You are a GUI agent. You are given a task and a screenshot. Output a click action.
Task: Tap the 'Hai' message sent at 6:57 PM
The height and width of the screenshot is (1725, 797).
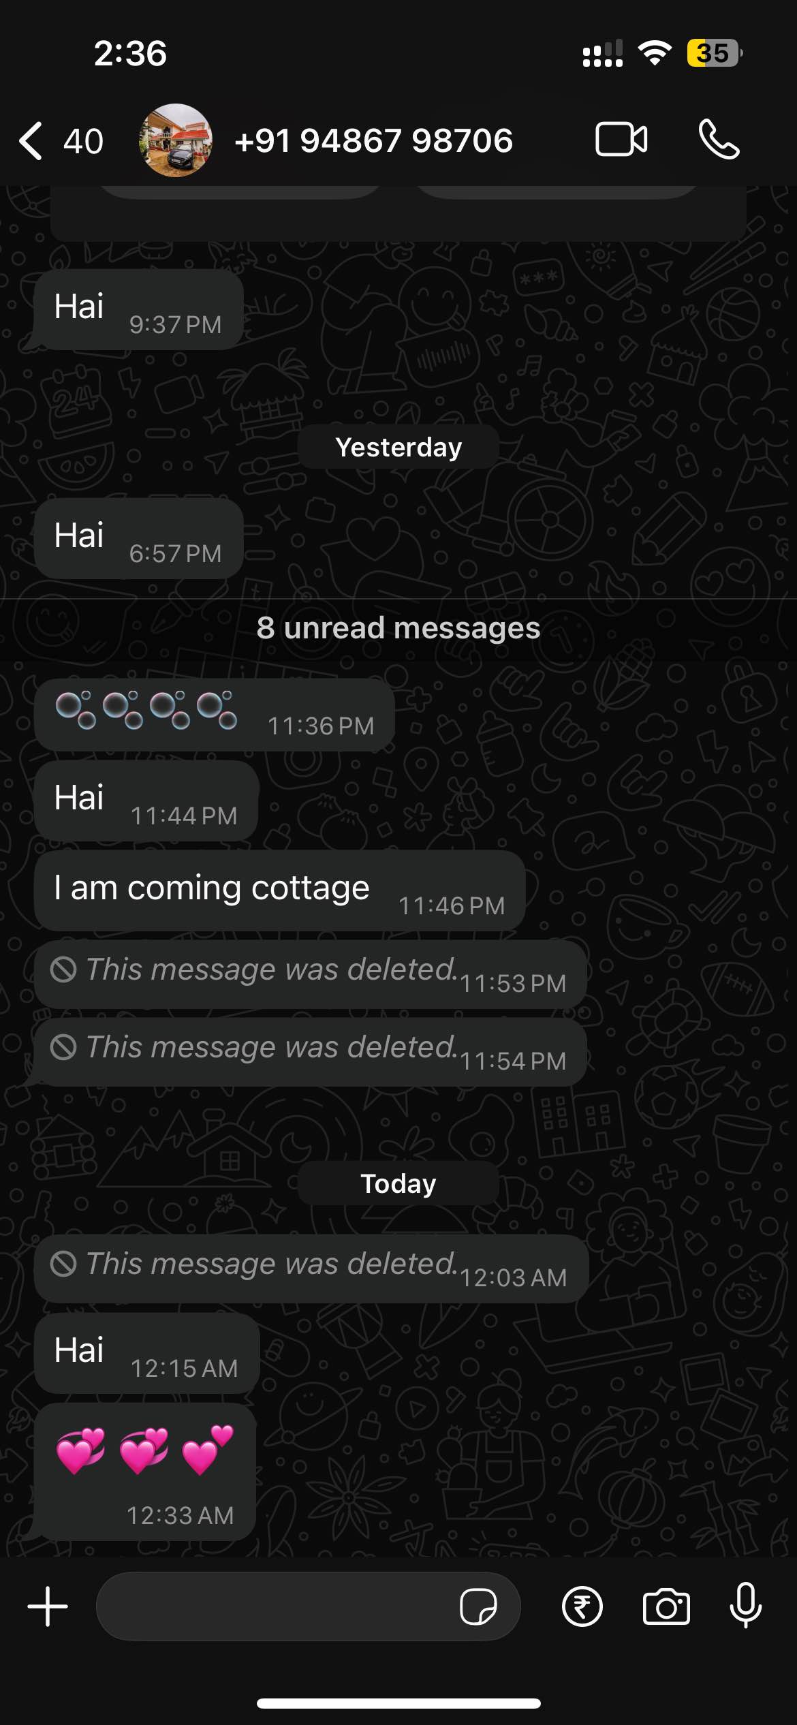(x=139, y=538)
